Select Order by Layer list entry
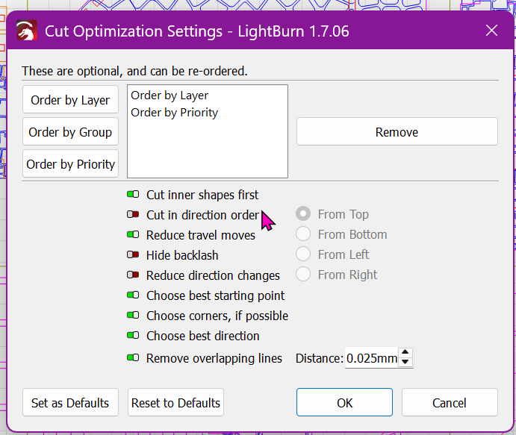Screen dimensions: 516x435 click(x=170, y=96)
